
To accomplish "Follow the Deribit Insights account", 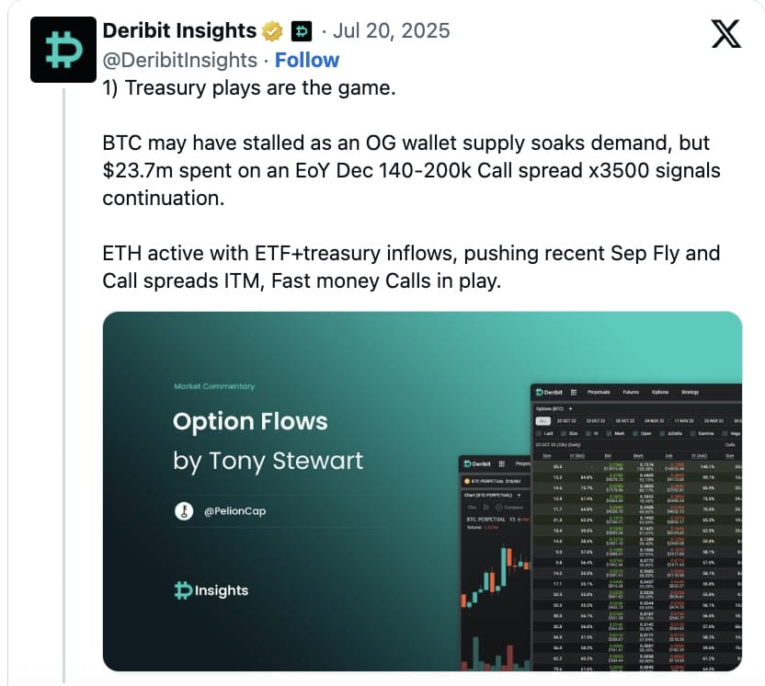I will pyautogui.click(x=307, y=60).
